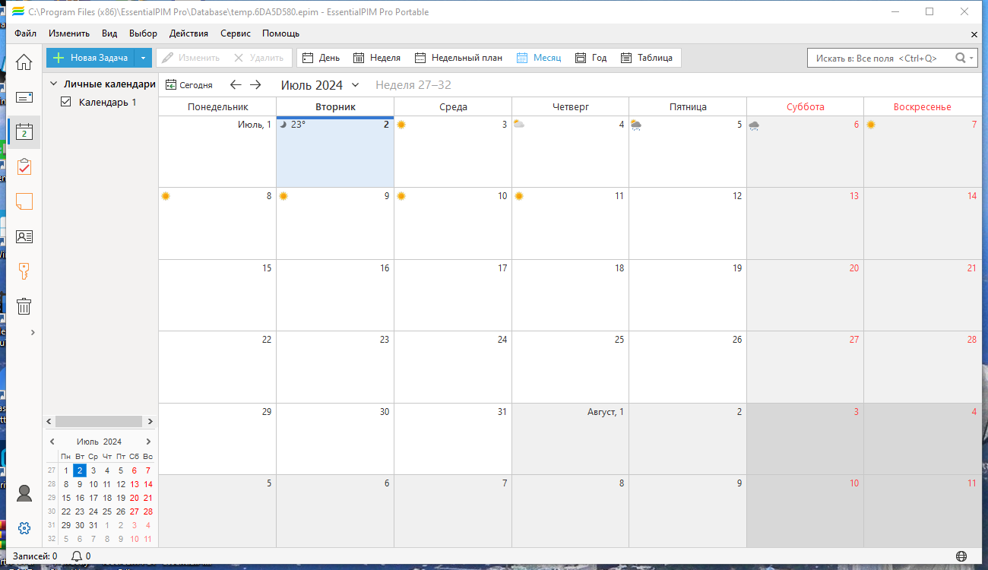The height and width of the screenshot is (570, 988).
Task: Collapse the Личные календари tree
Action: tap(54, 84)
